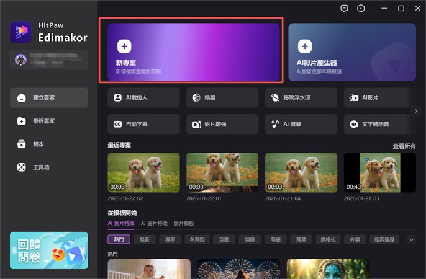View all recent projects via 查看所有

pos(404,146)
